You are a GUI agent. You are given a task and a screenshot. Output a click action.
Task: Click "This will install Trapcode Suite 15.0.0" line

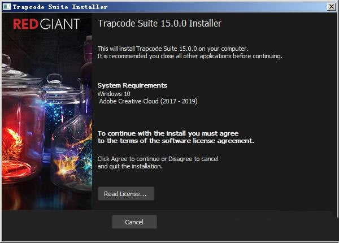pyautogui.click(x=173, y=49)
